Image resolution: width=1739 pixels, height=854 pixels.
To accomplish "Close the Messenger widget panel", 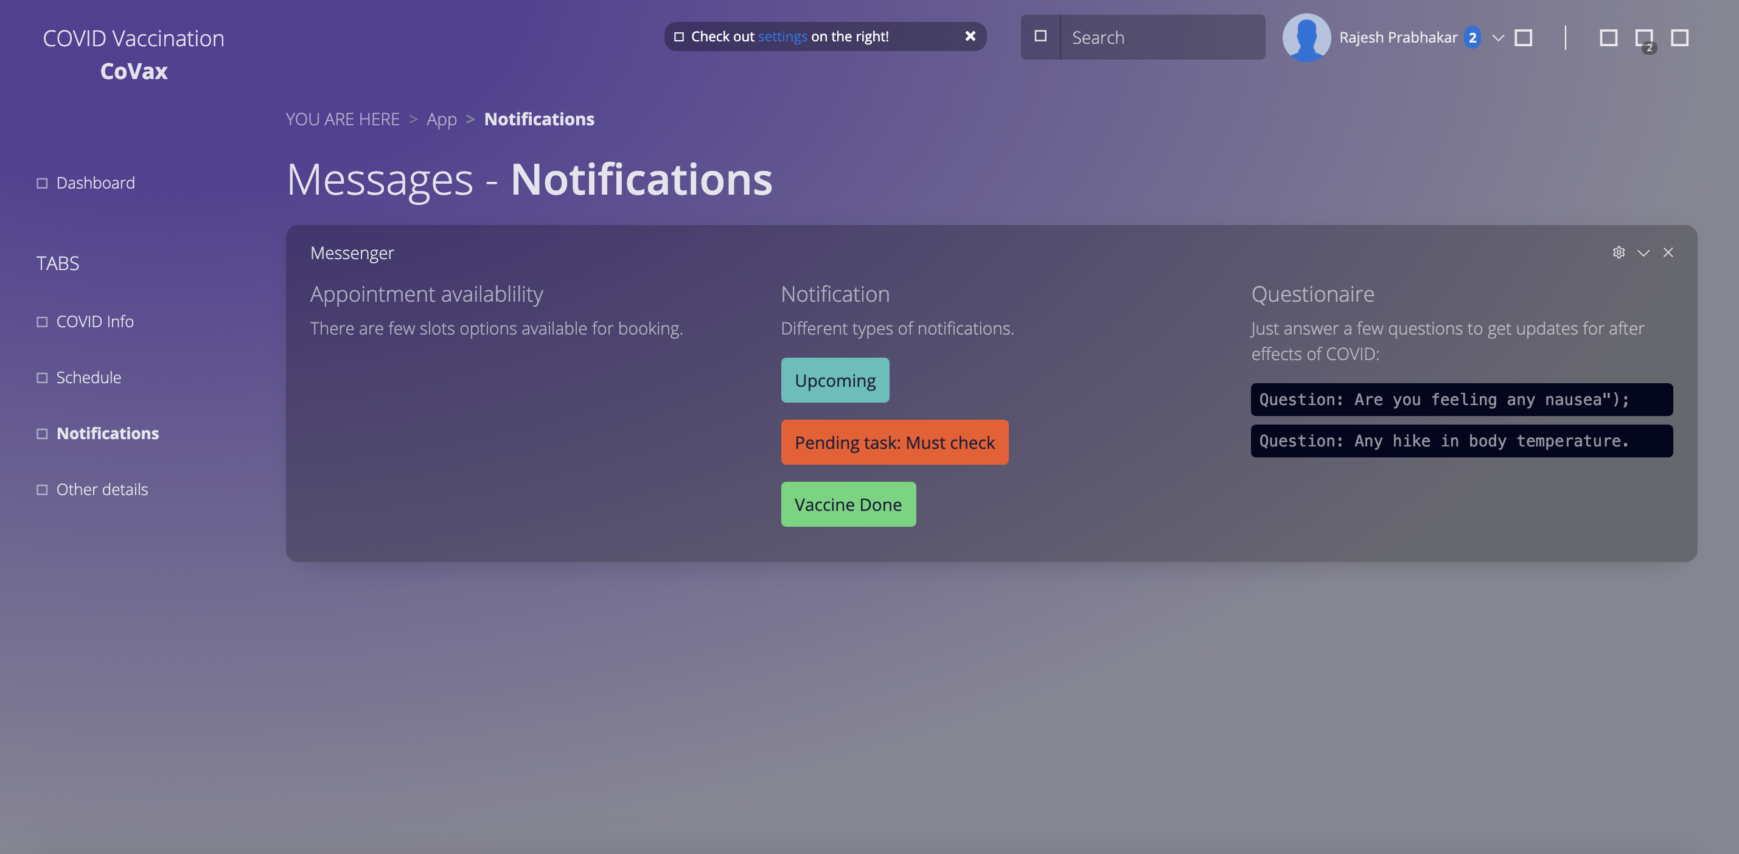I will [x=1668, y=252].
